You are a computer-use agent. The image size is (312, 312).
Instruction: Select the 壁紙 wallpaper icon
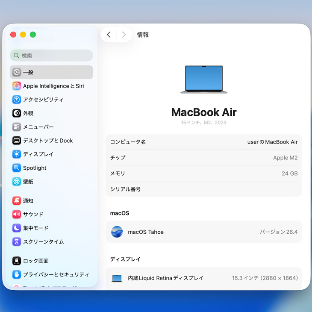17,182
